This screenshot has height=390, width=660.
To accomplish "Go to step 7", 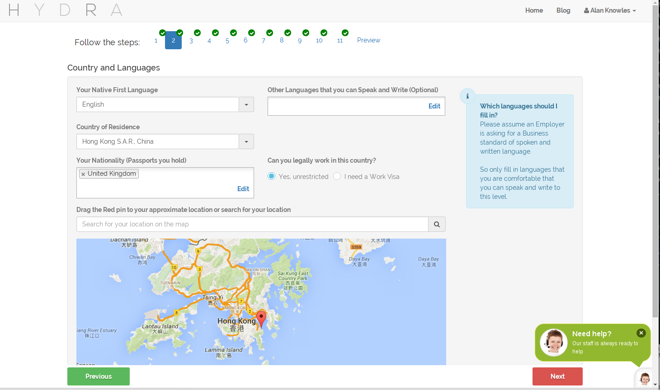I will pyautogui.click(x=264, y=41).
